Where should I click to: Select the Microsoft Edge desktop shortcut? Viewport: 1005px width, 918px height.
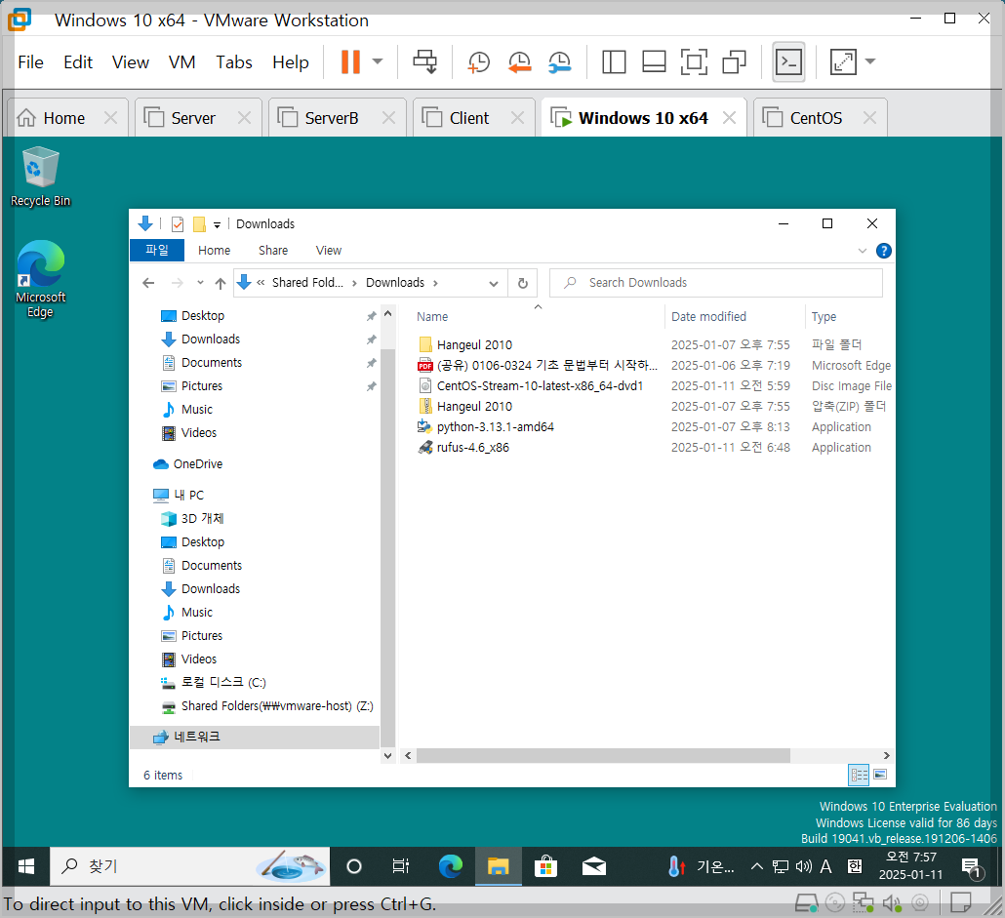coord(40,279)
